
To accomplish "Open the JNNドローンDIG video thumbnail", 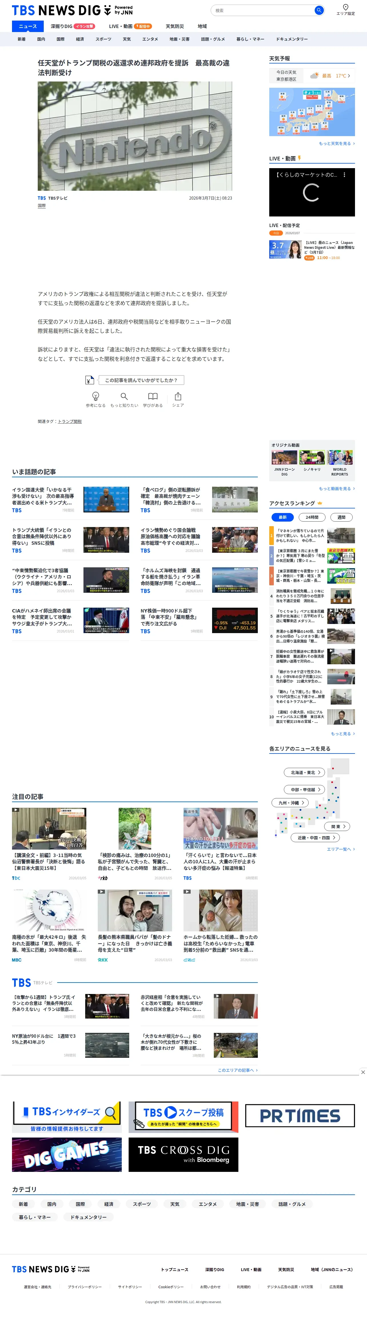I will (284, 458).
